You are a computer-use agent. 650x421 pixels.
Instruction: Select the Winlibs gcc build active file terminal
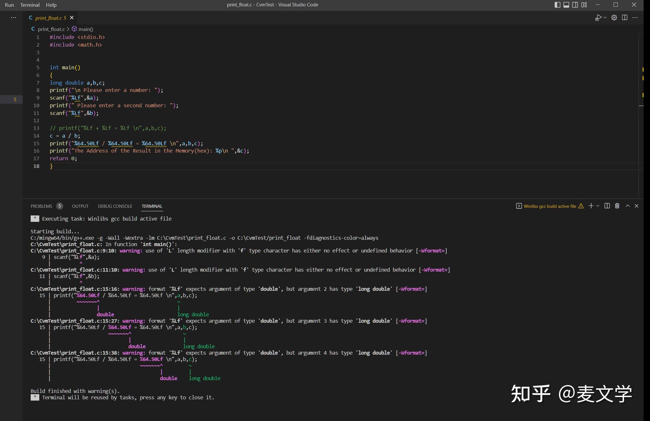550,206
